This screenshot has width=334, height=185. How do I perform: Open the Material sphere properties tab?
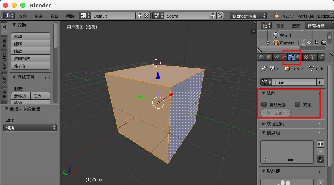point(299,57)
